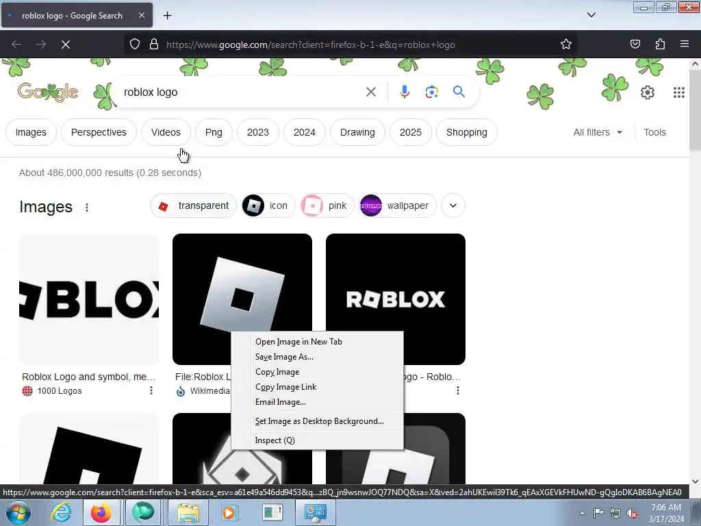The image size is (701, 526).
Task: Open the Firefox extensions puzzle icon
Action: (660, 45)
